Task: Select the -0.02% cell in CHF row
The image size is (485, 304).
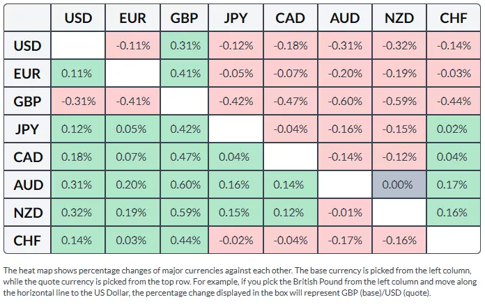Action: pyautogui.click(x=238, y=241)
